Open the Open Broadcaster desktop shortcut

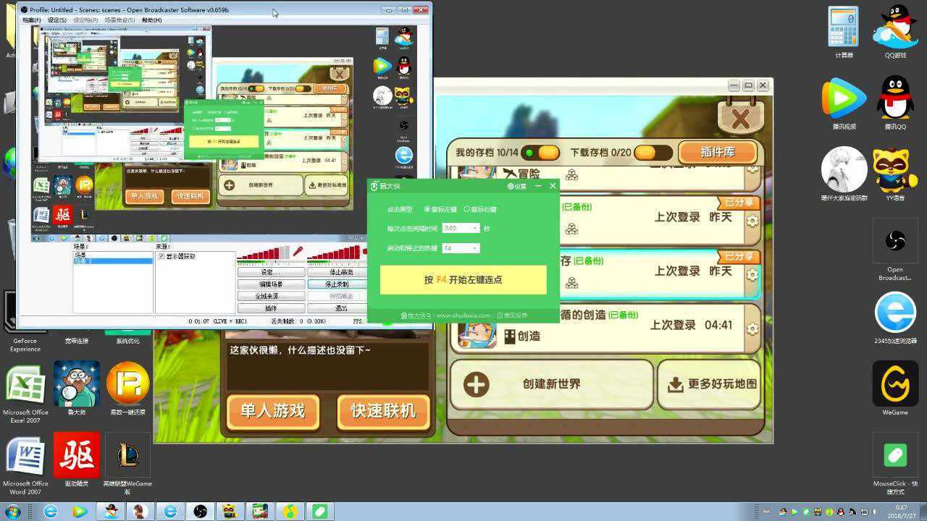[895, 250]
